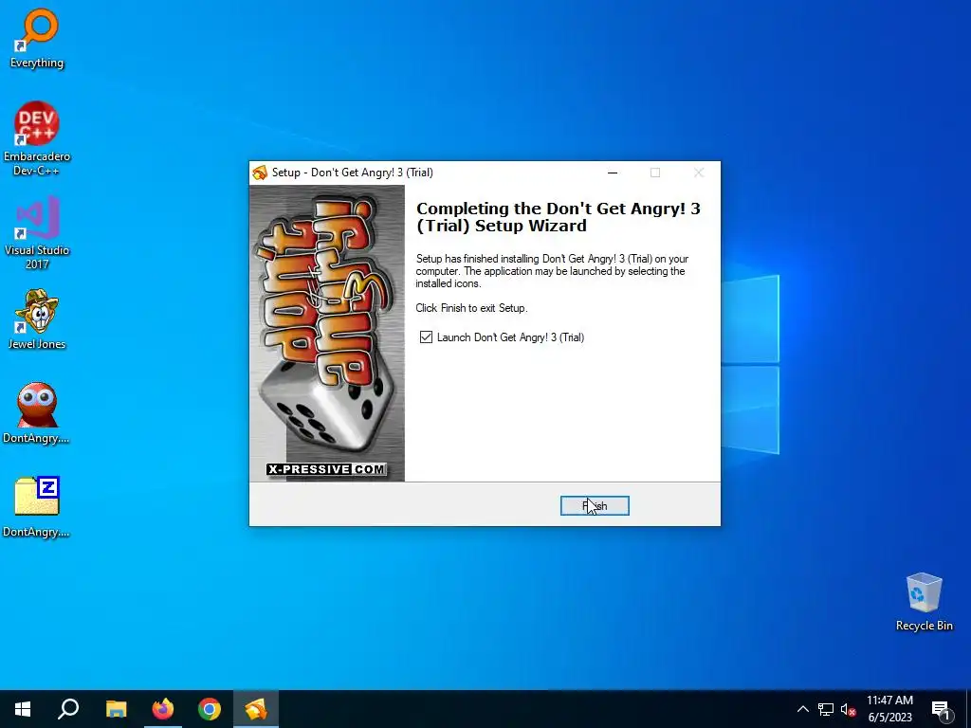Open the notification center icon
971x728 pixels.
click(942, 709)
